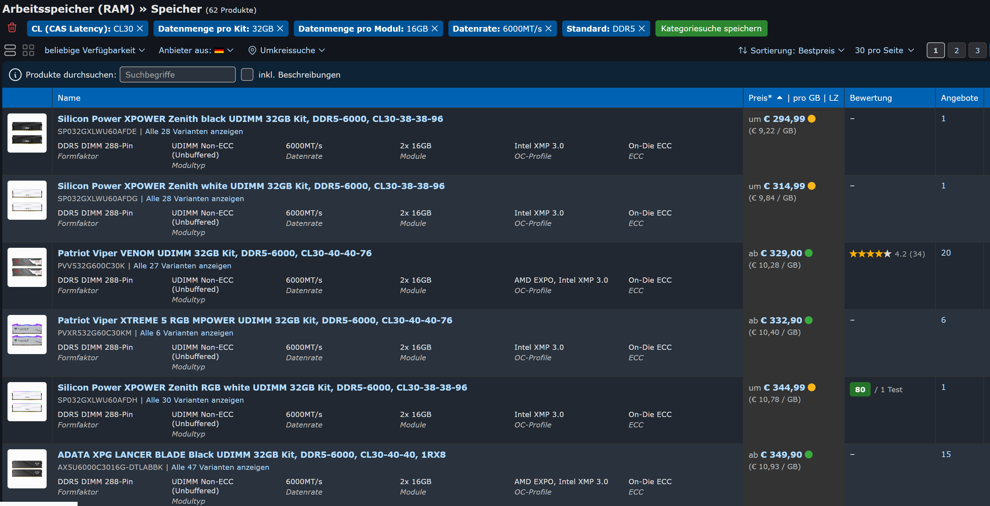
Task: Click the info icon beside Produkte durchsuchen
Action: 15,75
